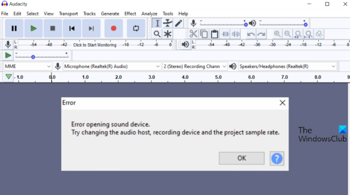Copy selection using the copy icon

(x=204, y=34)
